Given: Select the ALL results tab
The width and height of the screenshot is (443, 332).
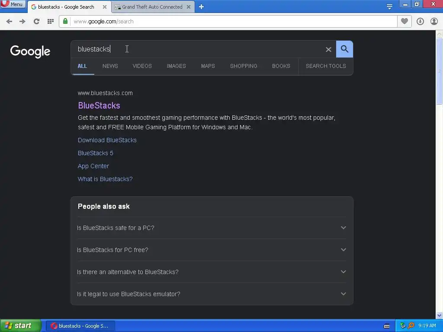Looking at the screenshot, I should click(x=82, y=66).
